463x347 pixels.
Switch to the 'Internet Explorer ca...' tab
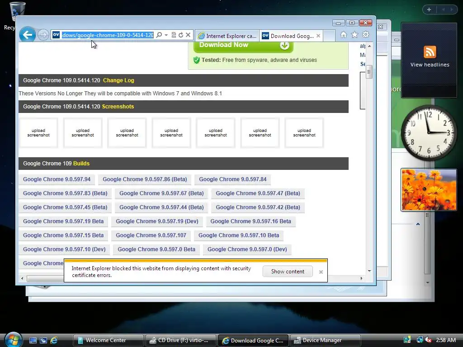pos(227,36)
